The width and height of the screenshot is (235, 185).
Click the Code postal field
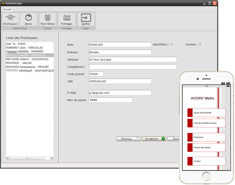pyautogui.click(x=96, y=74)
